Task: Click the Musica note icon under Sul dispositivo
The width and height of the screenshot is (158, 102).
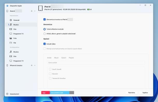Action: [11, 52]
